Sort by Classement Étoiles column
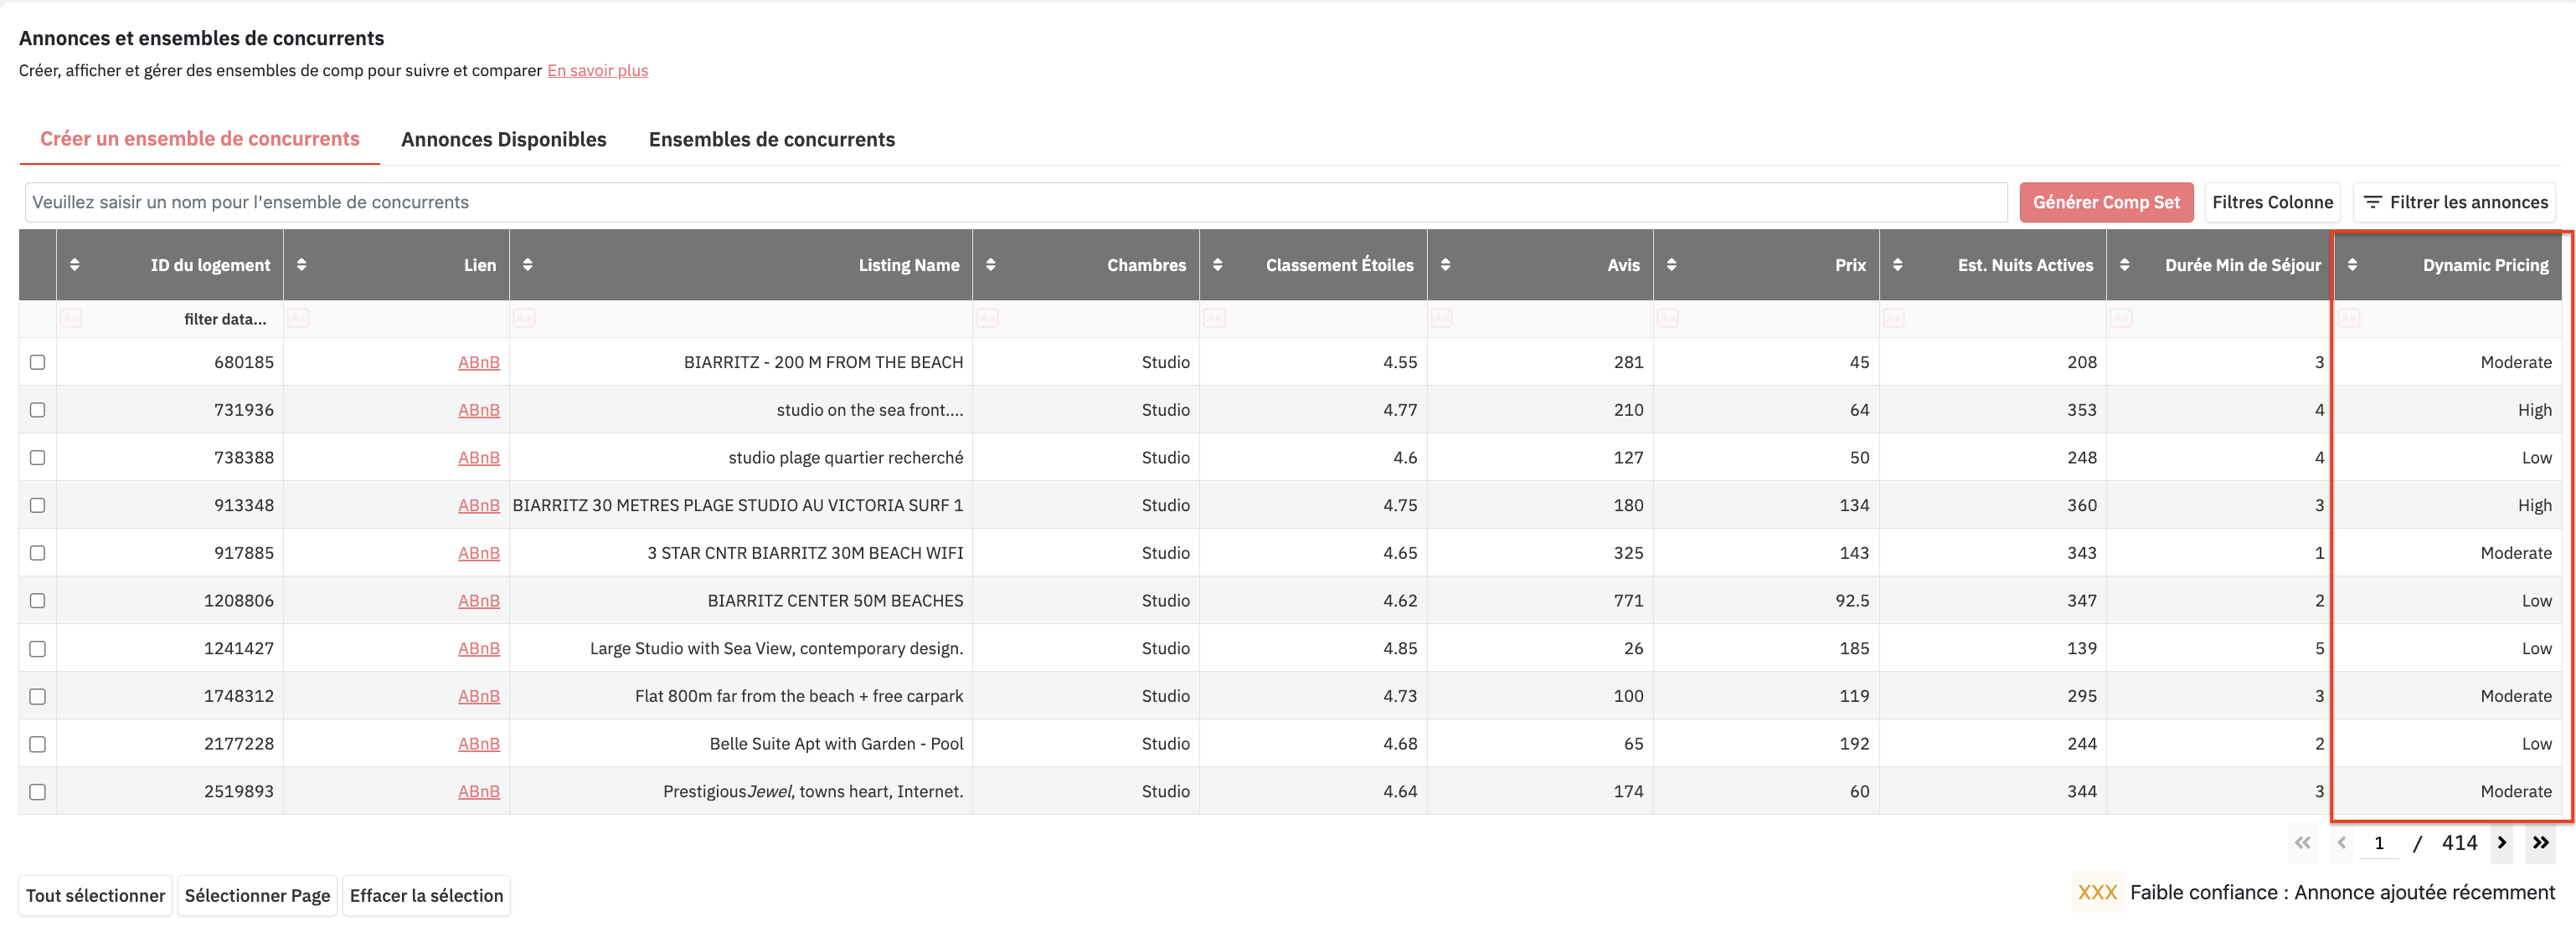 click(x=1218, y=264)
